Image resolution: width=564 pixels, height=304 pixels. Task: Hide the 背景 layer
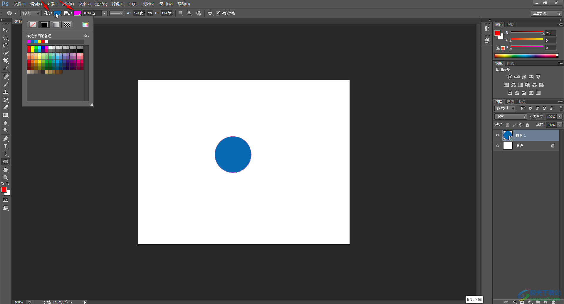point(498,146)
